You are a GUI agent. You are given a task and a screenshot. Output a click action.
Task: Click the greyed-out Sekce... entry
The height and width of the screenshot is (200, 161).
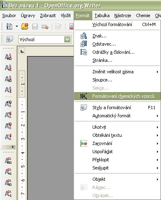(x=117, y=88)
